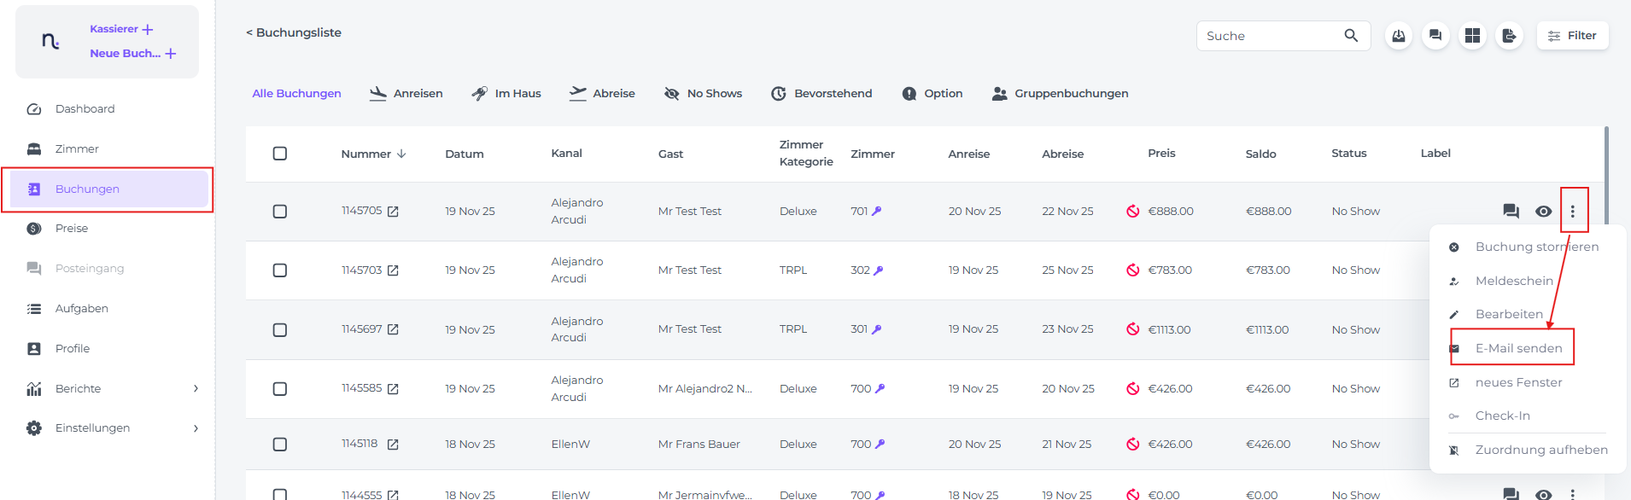The image size is (1631, 500).
Task: Click the export document icon in toolbar
Action: [x=1509, y=36]
